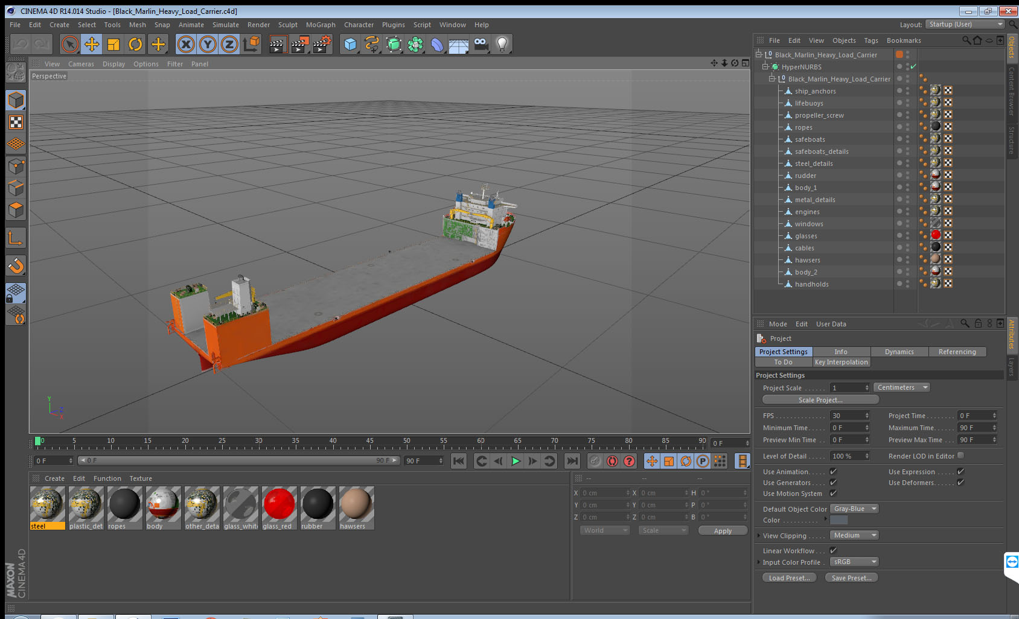Screen dimensions: 1019x619
Task: Enable Points mode in left palette
Action: pyautogui.click(x=16, y=166)
